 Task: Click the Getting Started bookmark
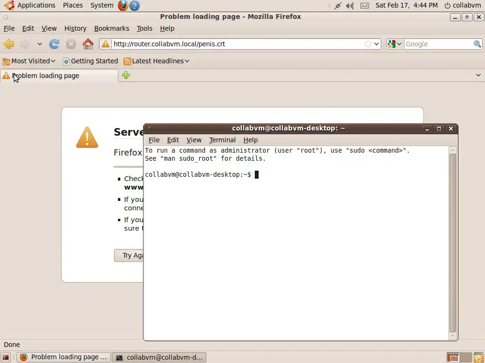coord(90,61)
